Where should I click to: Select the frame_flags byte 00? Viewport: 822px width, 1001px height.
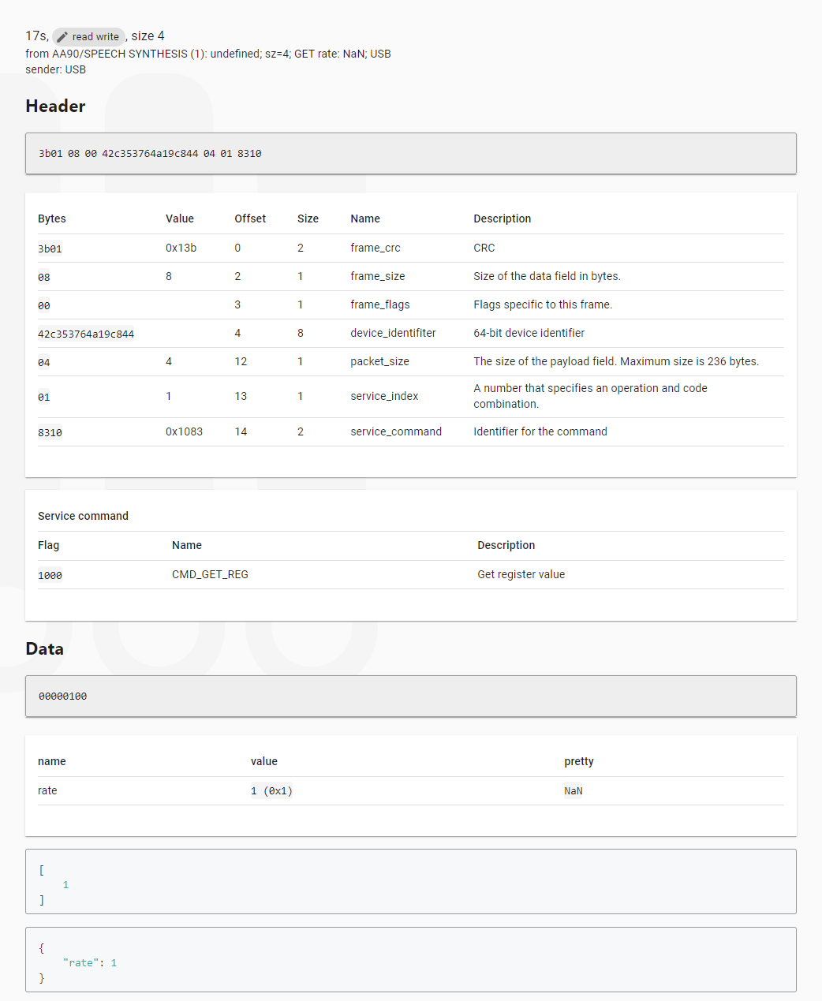[x=44, y=305]
